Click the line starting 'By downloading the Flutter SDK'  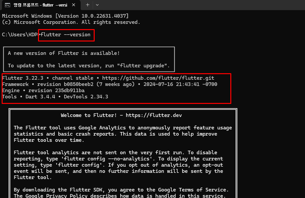(121, 190)
